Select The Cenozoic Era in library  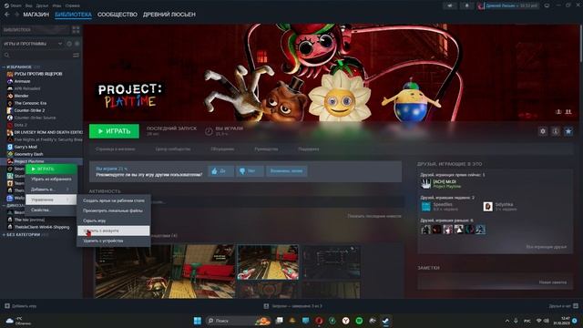coord(30,103)
